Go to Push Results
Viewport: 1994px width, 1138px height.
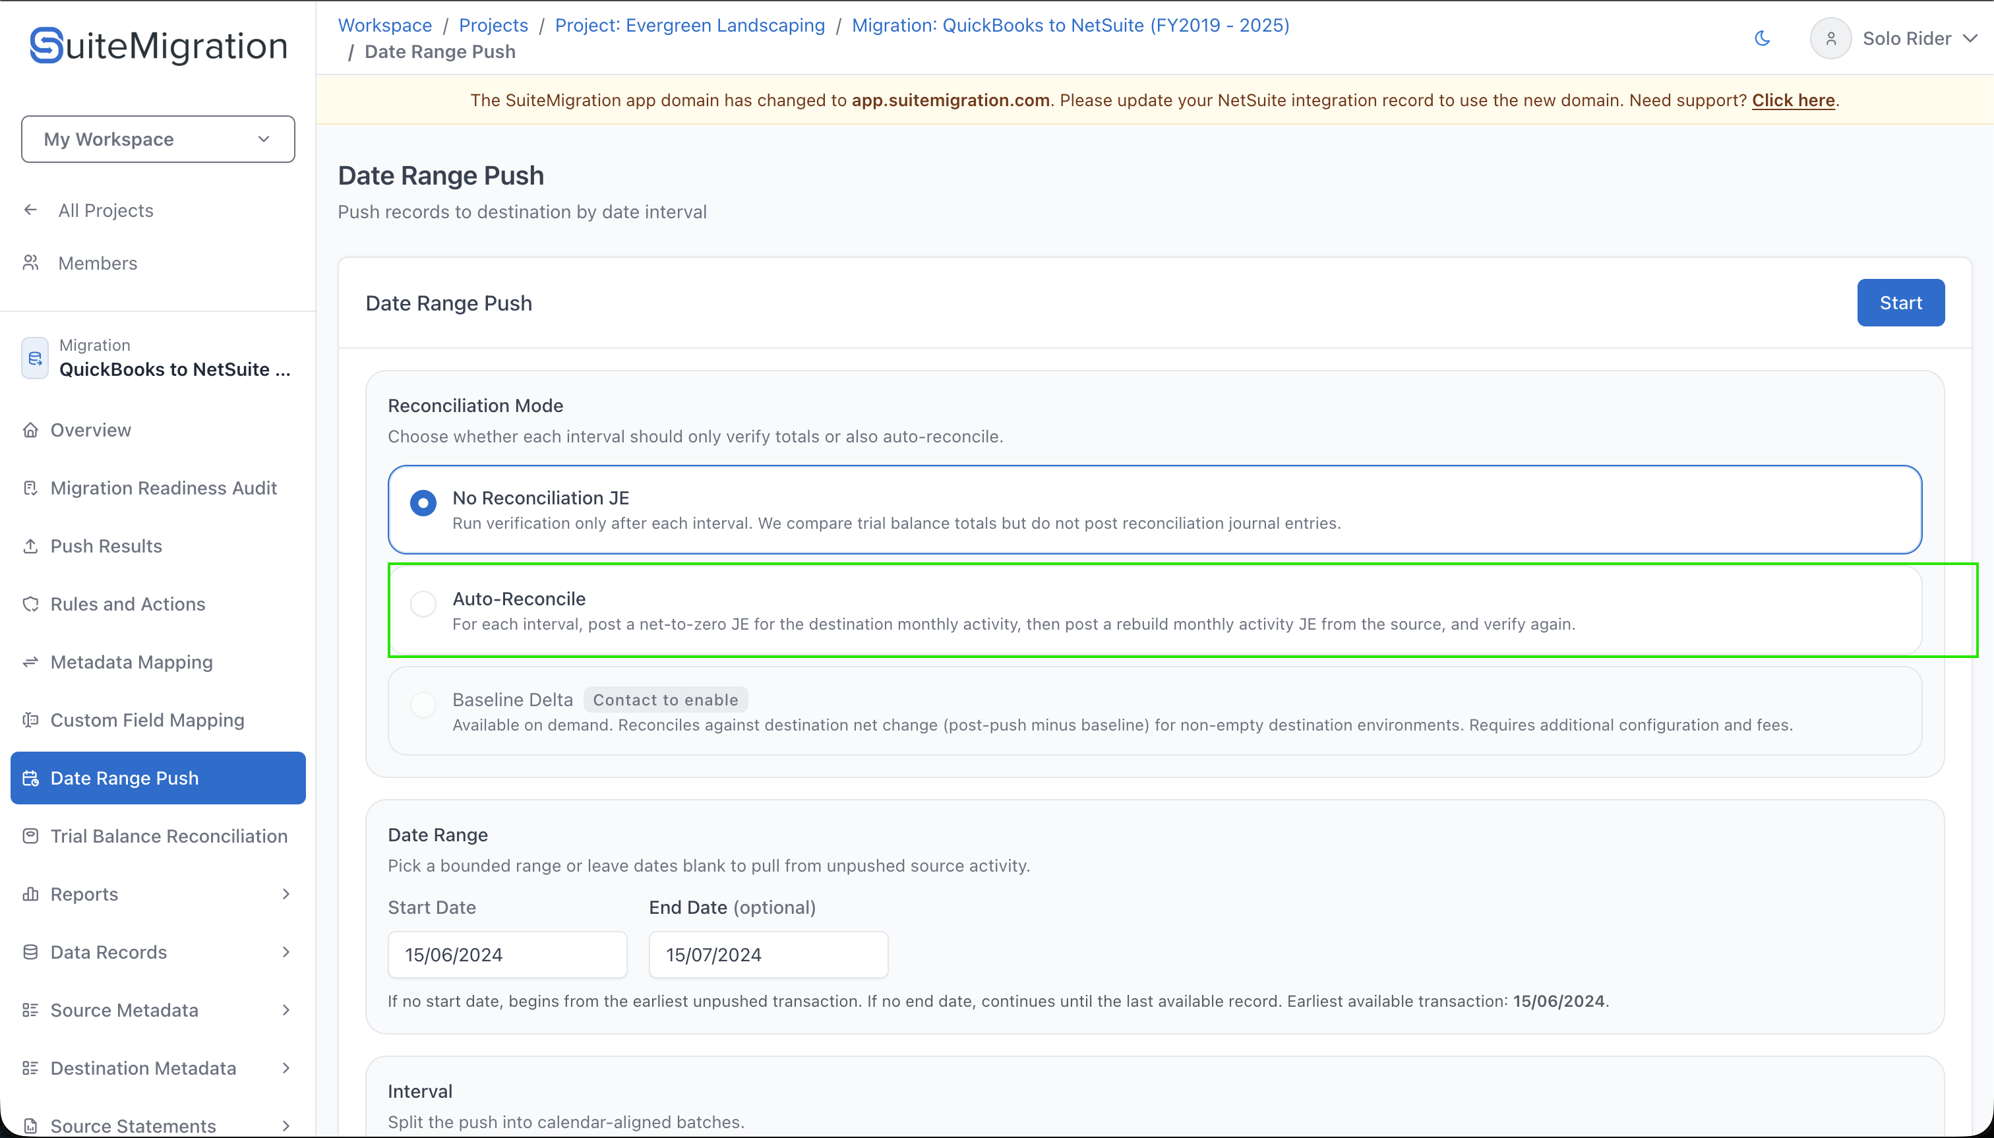[x=158, y=545]
